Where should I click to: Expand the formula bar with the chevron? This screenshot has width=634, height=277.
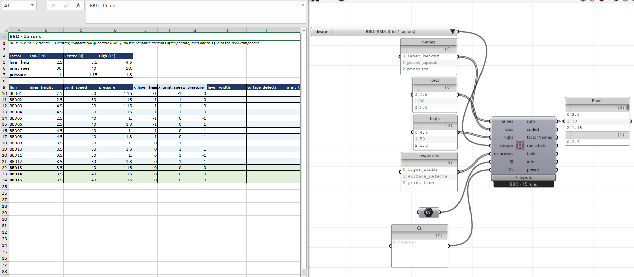pyautogui.click(x=303, y=5)
